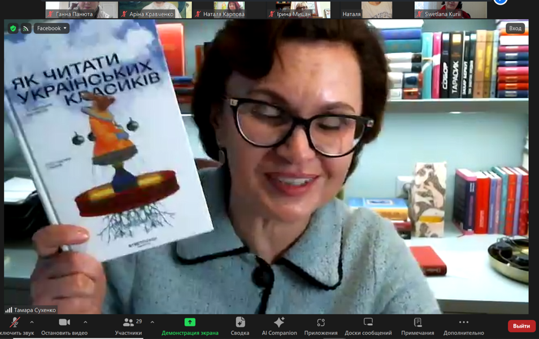Viewport: 539px width, 339px height.
Task: Open the Facebook live stream dropdown
Action: pyautogui.click(x=51, y=28)
